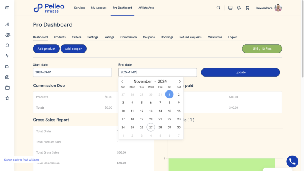The image size is (304, 171).
Task: Click the phone call floating button
Action: [292, 162]
